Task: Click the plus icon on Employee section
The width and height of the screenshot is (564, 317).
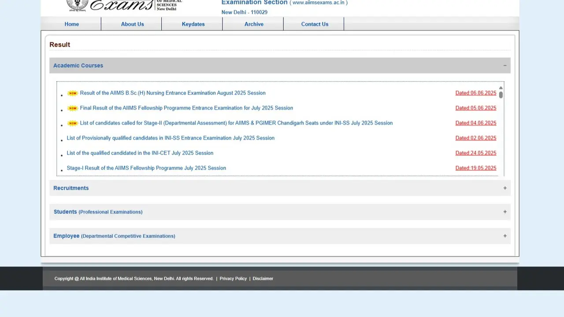Action: point(505,236)
